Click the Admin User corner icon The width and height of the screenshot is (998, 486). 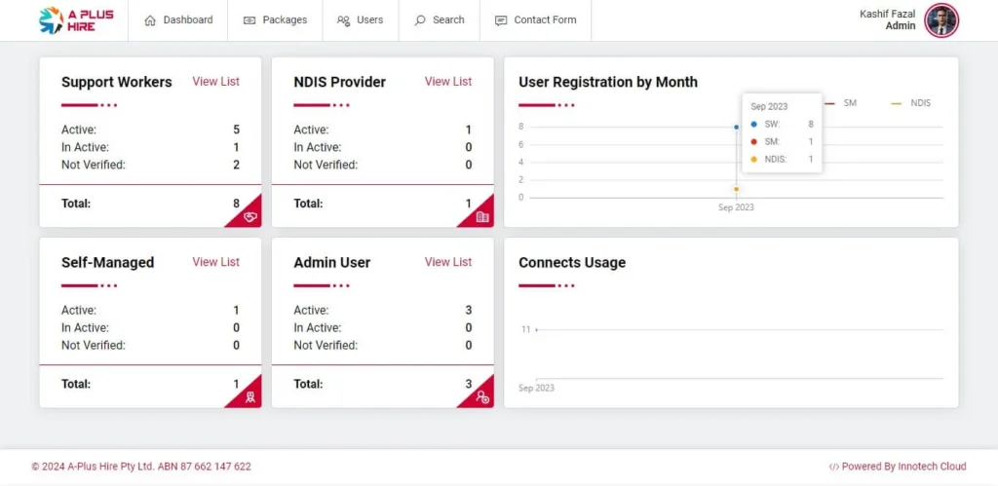[482, 396]
